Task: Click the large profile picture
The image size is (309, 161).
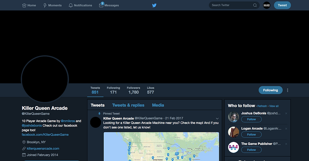Action: [x=45, y=79]
